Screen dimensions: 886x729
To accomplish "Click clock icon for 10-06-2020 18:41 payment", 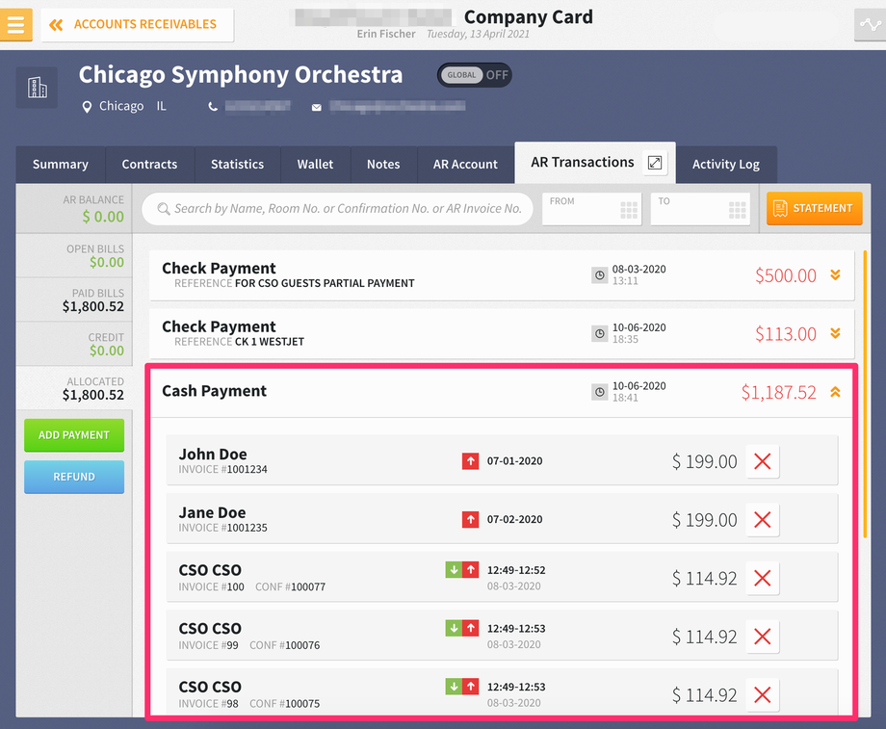I will point(600,392).
